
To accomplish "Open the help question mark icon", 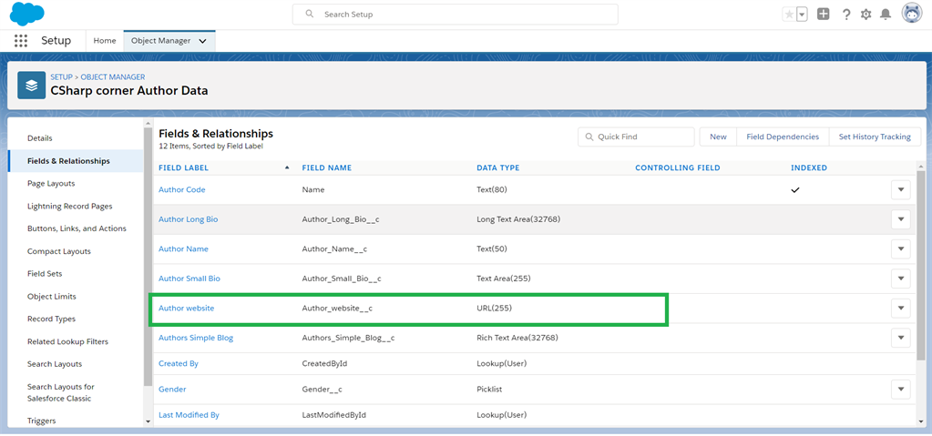I will tap(846, 15).
